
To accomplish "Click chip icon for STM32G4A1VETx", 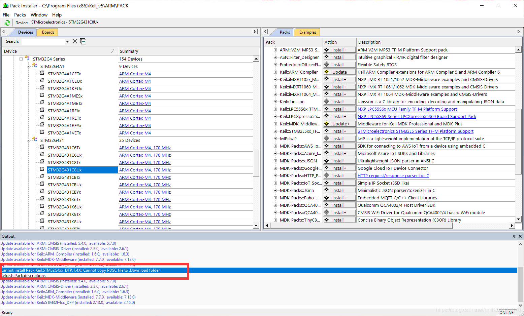I will click(42, 132).
